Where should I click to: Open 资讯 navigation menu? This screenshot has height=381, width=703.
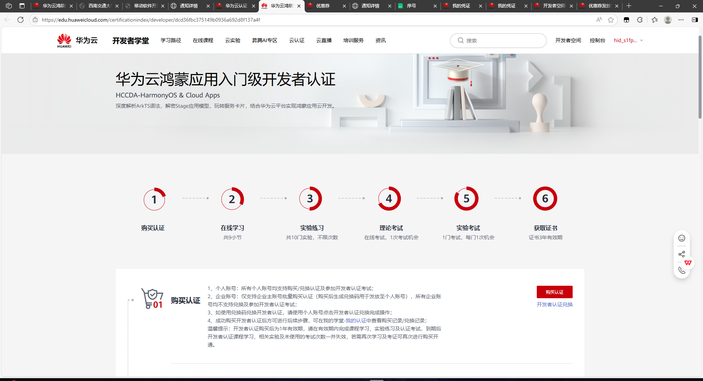point(380,40)
